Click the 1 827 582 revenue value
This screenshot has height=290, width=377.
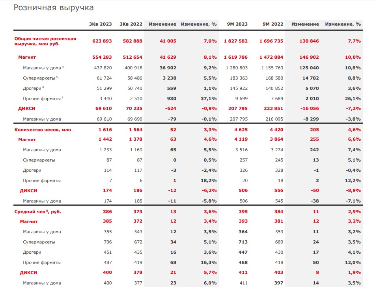tap(235, 41)
